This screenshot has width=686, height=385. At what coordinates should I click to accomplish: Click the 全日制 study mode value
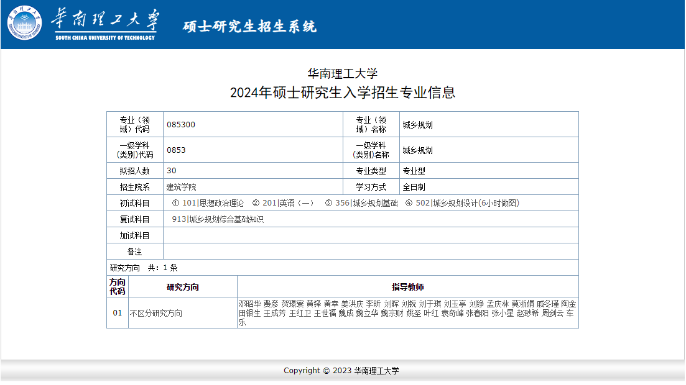coord(414,187)
